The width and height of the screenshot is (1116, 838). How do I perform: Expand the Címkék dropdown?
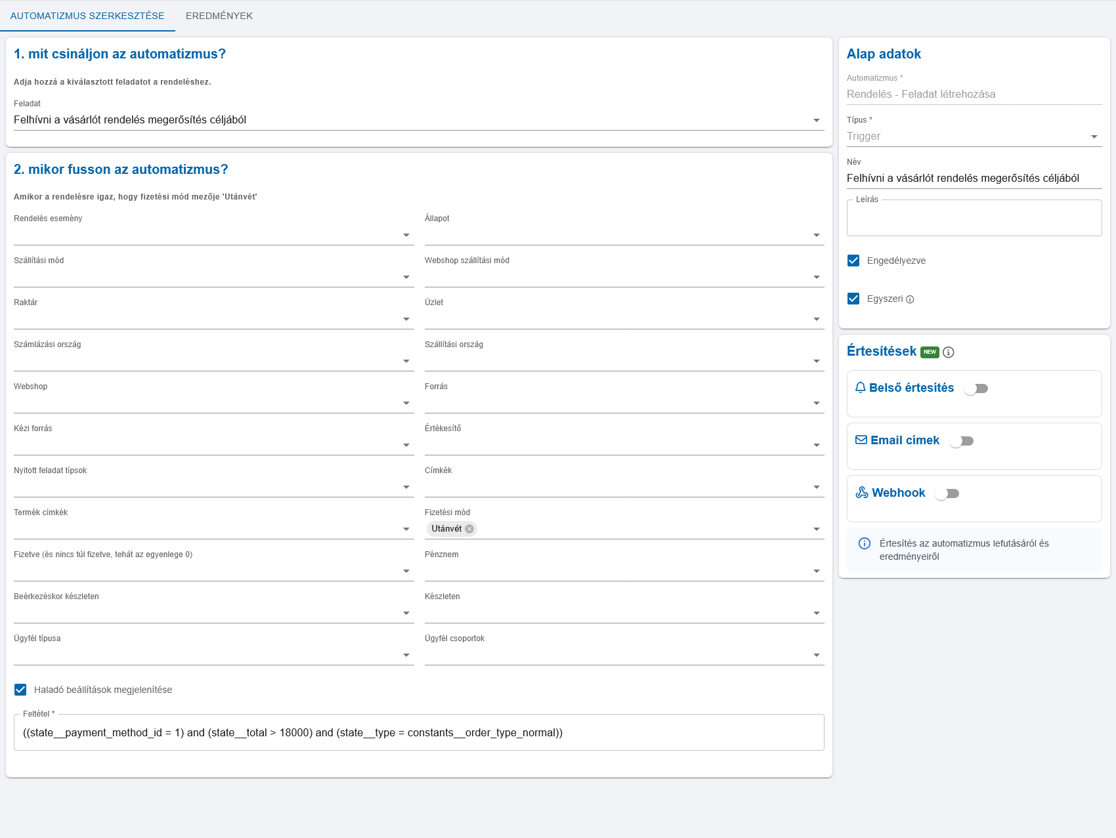pyautogui.click(x=624, y=487)
